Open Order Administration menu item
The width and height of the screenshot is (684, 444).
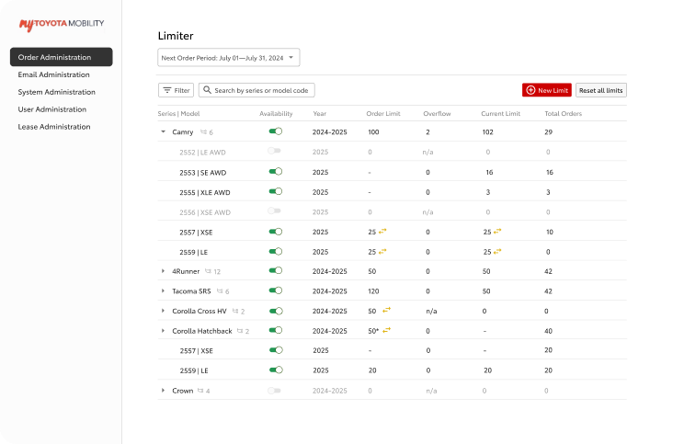click(x=61, y=57)
